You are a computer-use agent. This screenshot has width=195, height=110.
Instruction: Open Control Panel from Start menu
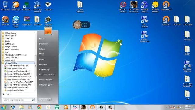pyautogui.click(x=44, y=70)
